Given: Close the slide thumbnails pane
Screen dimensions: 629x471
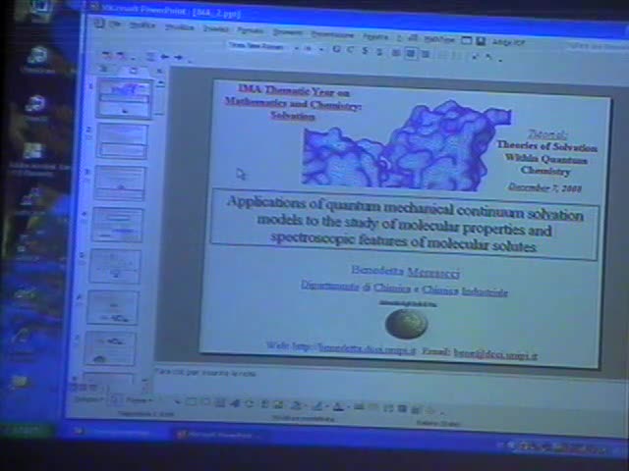Looking at the screenshot, I should click(159, 72).
